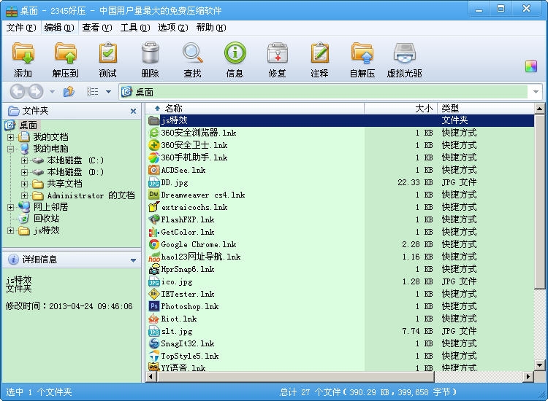
Task: Expand the 网上邻居 tree node
Action: 10,207
